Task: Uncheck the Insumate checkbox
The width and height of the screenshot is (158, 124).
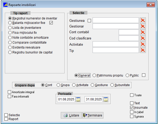Action: (132, 108)
